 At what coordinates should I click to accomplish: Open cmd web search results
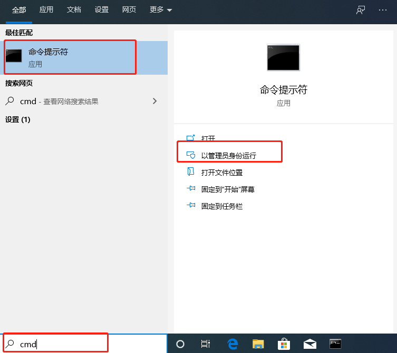pyautogui.click(x=84, y=102)
